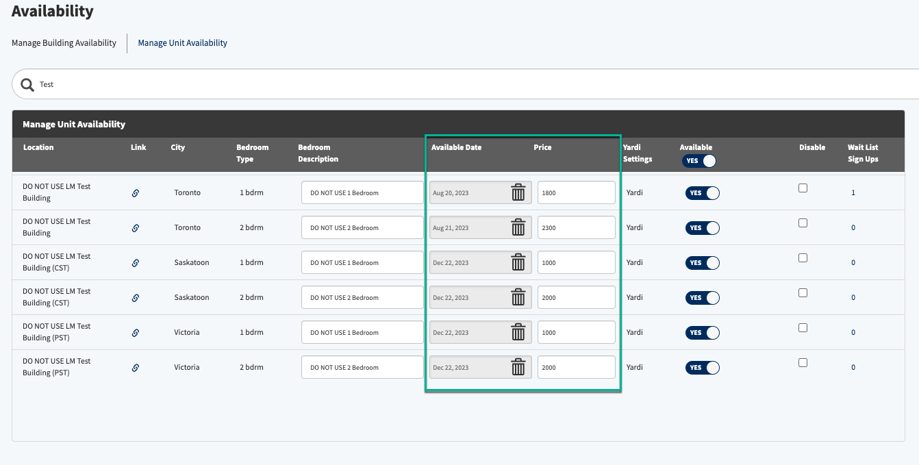Toggle availability for Toronto 2 bdrm
This screenshot has width=919, height=465.
703,228
